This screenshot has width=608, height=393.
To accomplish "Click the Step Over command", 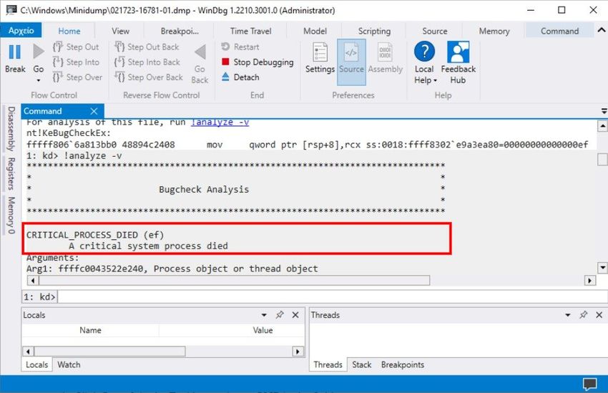I will [77, 77].
